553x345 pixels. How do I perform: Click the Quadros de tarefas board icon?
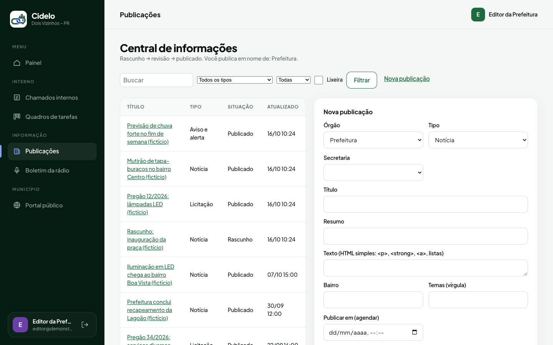click(17, 117)
